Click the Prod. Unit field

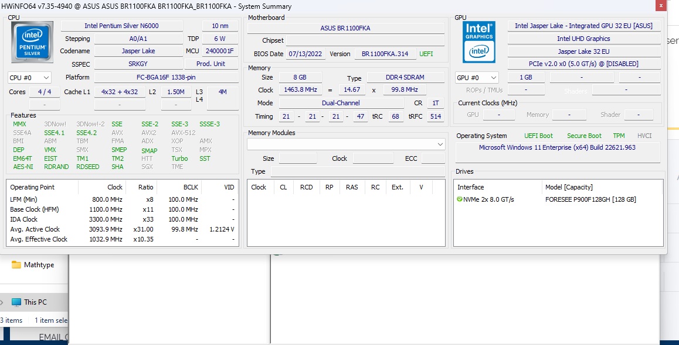pyautogui.click(x=211, y=64)
